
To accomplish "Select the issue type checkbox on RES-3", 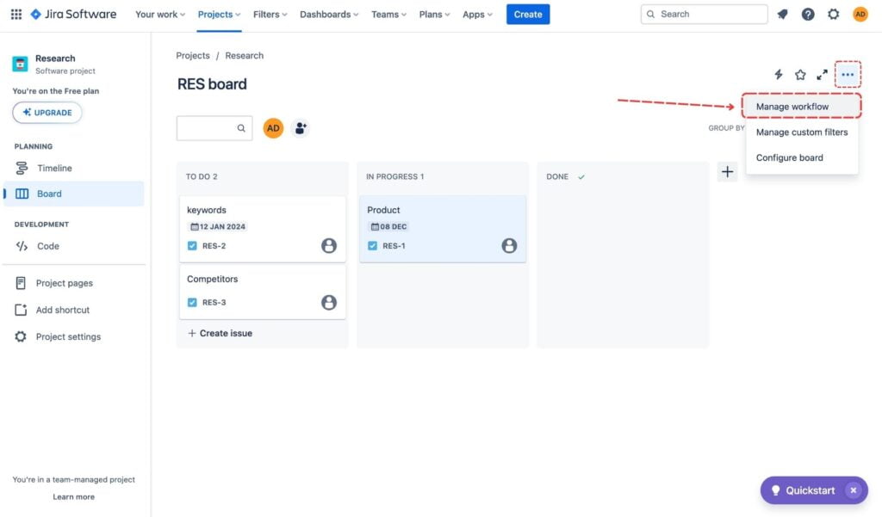I will [191, 302].
